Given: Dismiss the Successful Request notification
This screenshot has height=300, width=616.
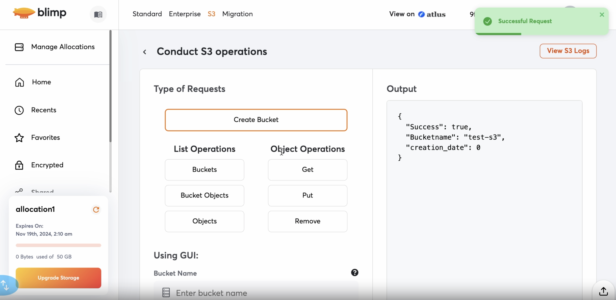Looking at the screenshot, I should (602, 15).
